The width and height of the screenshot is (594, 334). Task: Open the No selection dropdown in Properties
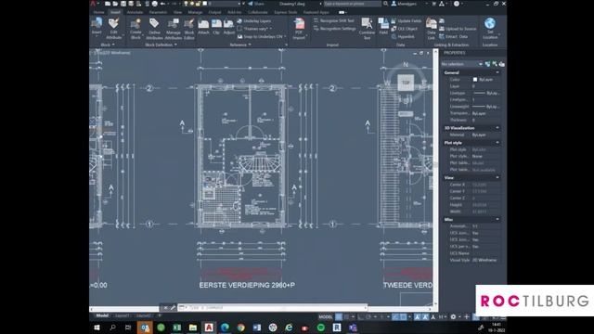[461, 64]
